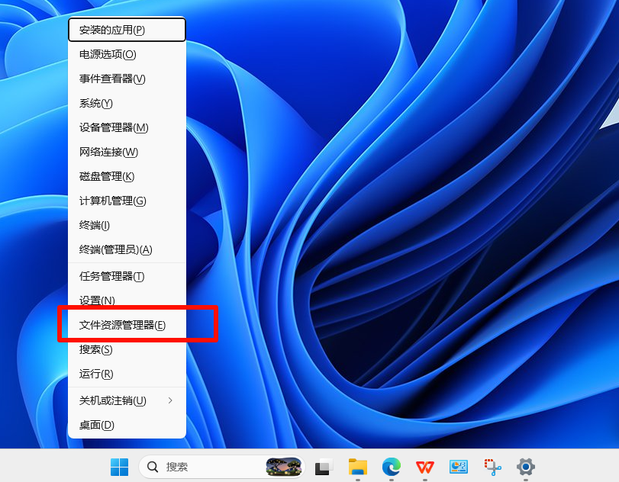Choose 设置(N) in the menu
This screenshot has height=482, width=619.
point(127,301)
